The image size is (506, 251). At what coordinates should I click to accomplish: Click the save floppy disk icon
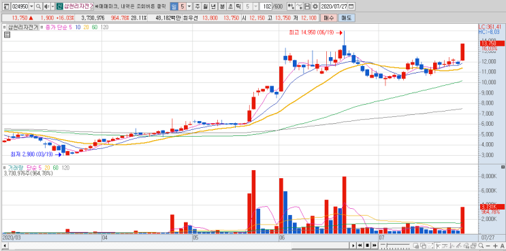click(x=308, y=6)
